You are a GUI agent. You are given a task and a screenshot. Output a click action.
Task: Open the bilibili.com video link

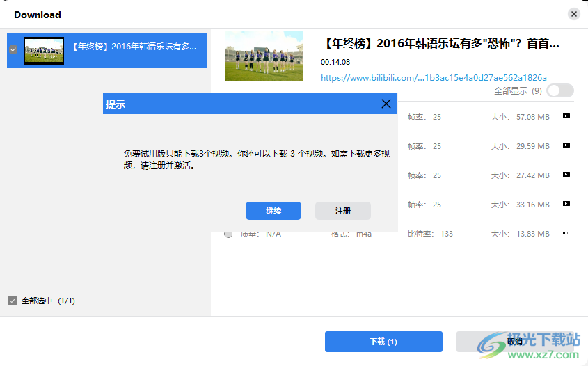[x=434, y=78]
